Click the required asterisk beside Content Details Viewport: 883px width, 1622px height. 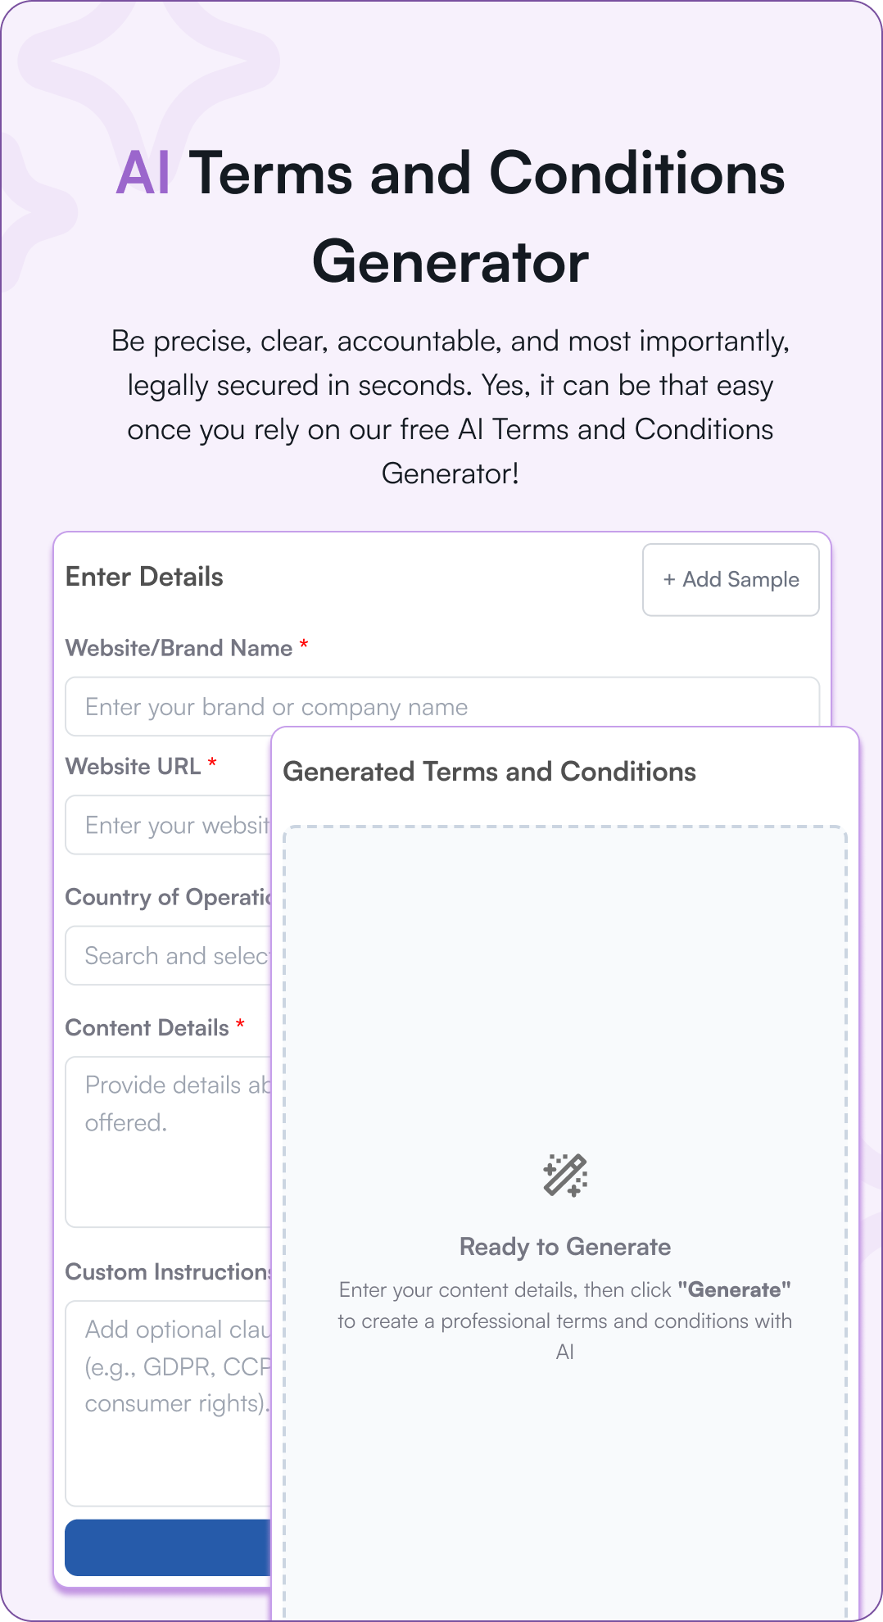point(239,1026)
